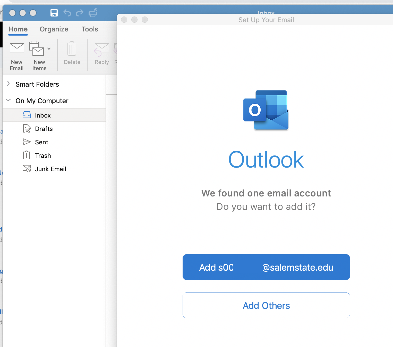Click the Redo arrow icon

click(80, 13)
